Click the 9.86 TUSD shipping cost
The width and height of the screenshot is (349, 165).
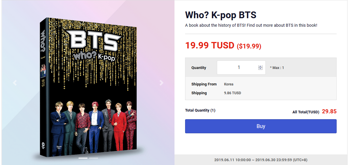(232, 93)
